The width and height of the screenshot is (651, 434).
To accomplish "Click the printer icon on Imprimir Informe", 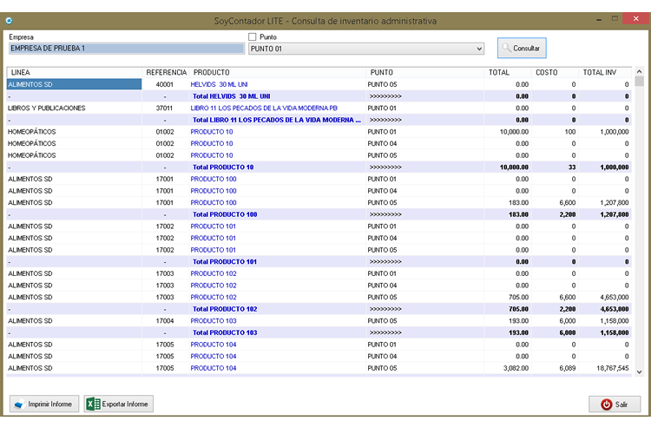I will pos(19,404).
